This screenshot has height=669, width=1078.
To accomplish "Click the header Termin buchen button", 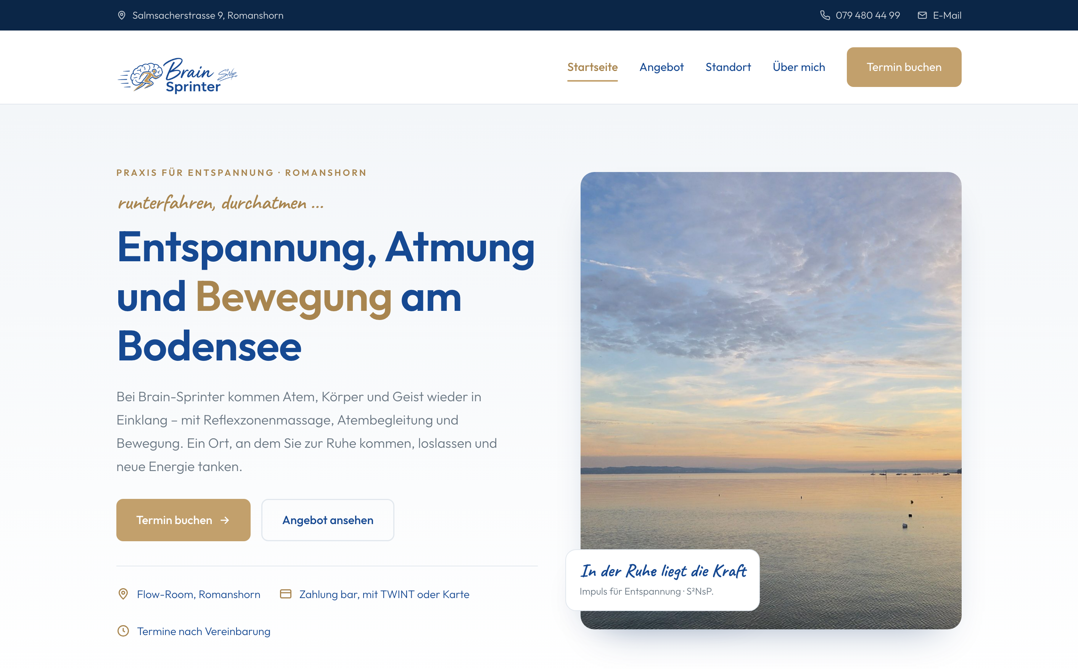I will (x=904, y=67).
